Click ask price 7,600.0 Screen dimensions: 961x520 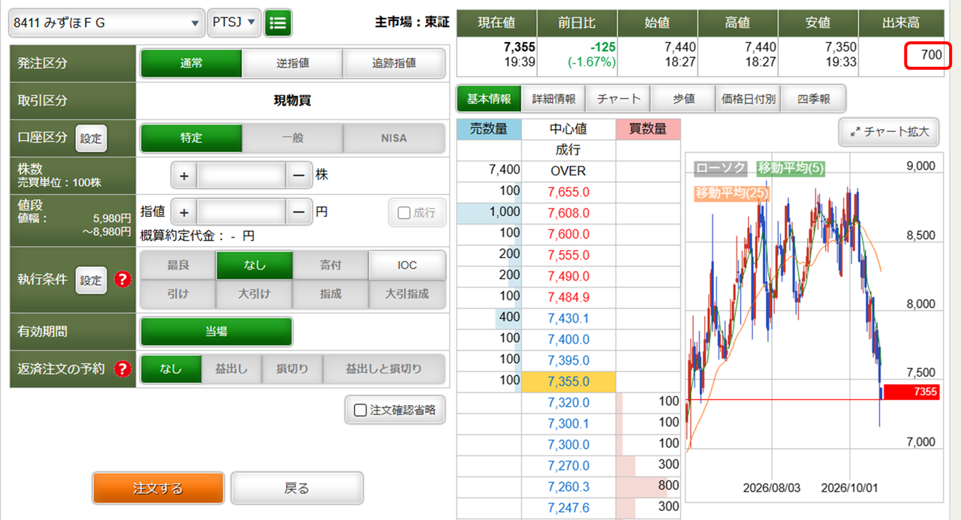click(568, 234)
